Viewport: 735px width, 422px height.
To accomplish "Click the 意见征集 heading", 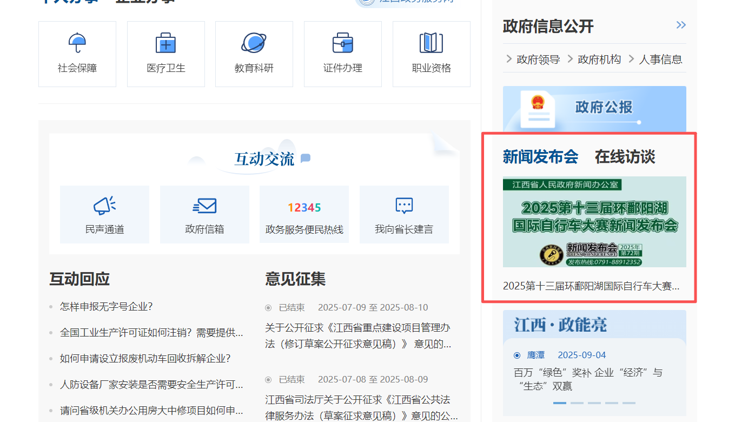I will [x=295, y=279].
